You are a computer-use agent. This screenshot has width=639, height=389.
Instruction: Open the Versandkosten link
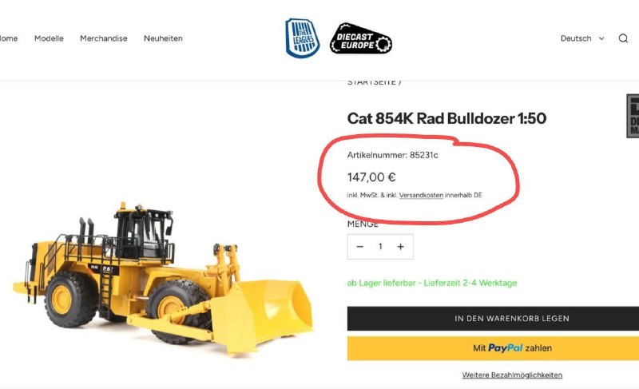click(421, 195)
